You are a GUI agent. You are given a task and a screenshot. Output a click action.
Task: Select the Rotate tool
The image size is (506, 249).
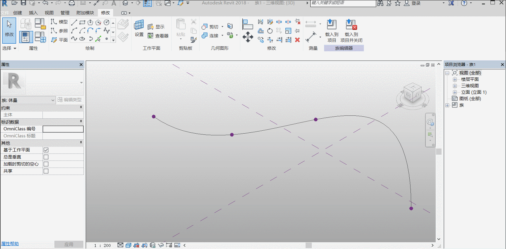point(270,31)
